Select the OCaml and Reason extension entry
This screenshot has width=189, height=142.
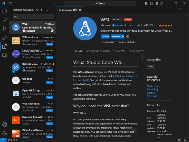[33, 133]
